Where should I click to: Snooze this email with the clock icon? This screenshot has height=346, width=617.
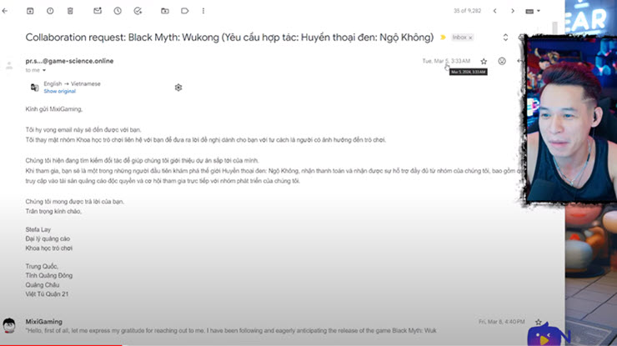(117, 11)
